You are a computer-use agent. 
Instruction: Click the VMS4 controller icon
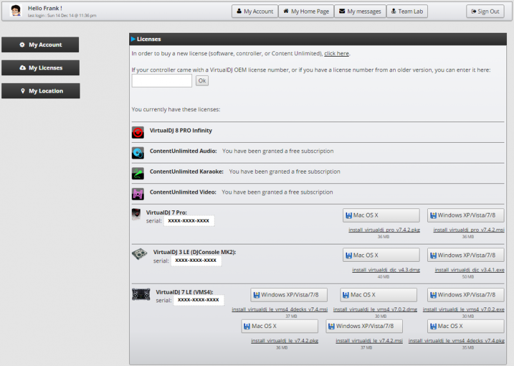[x=141, y=294]
